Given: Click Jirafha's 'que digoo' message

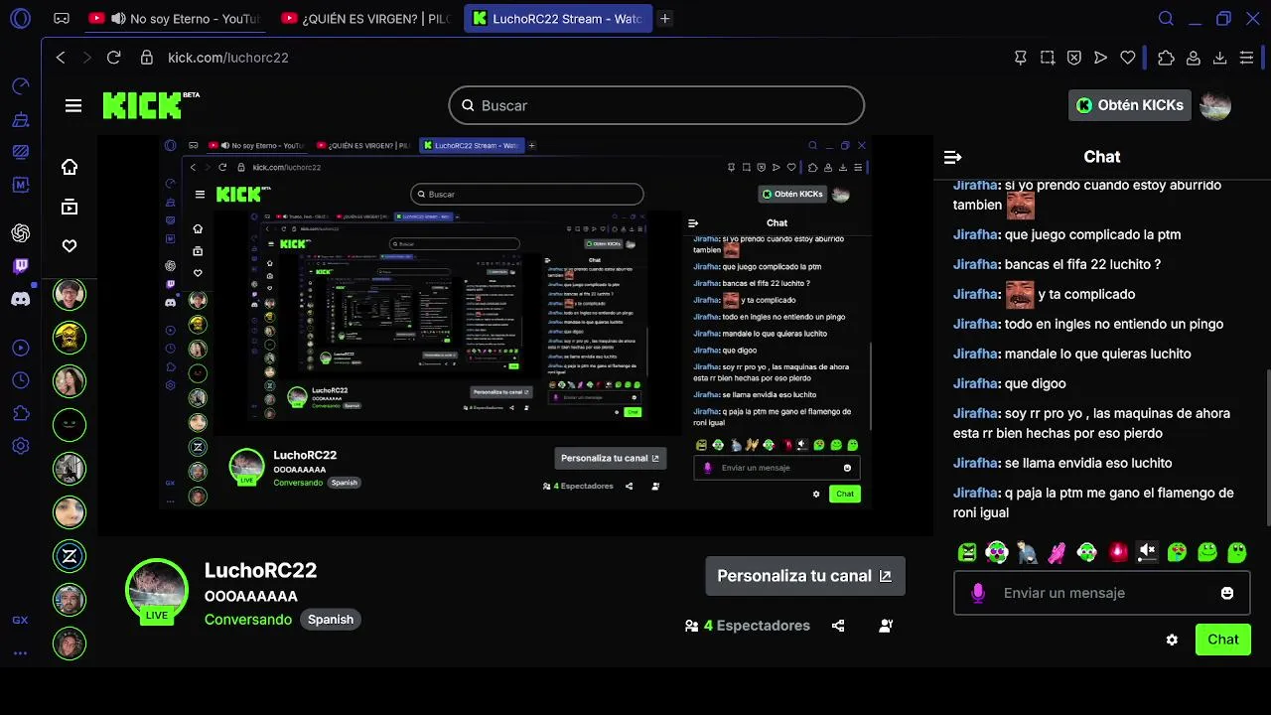Looking at the screenshot, I should (1009, 383).
